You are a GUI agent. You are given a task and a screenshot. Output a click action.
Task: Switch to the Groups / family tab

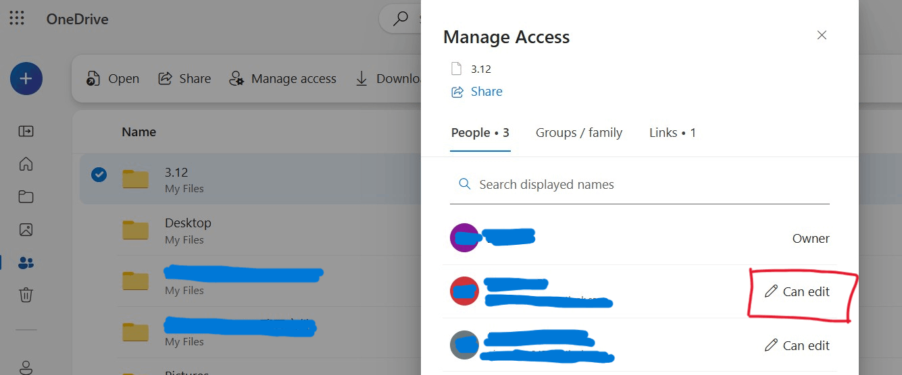coord(579,133)
